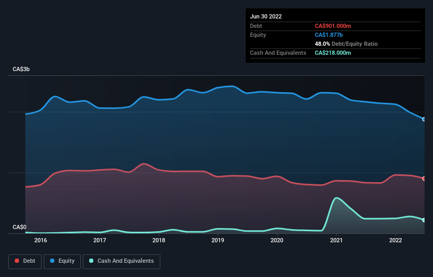
Task: Click the CA$1.877b equity value
Action: [x=329, y=35]
